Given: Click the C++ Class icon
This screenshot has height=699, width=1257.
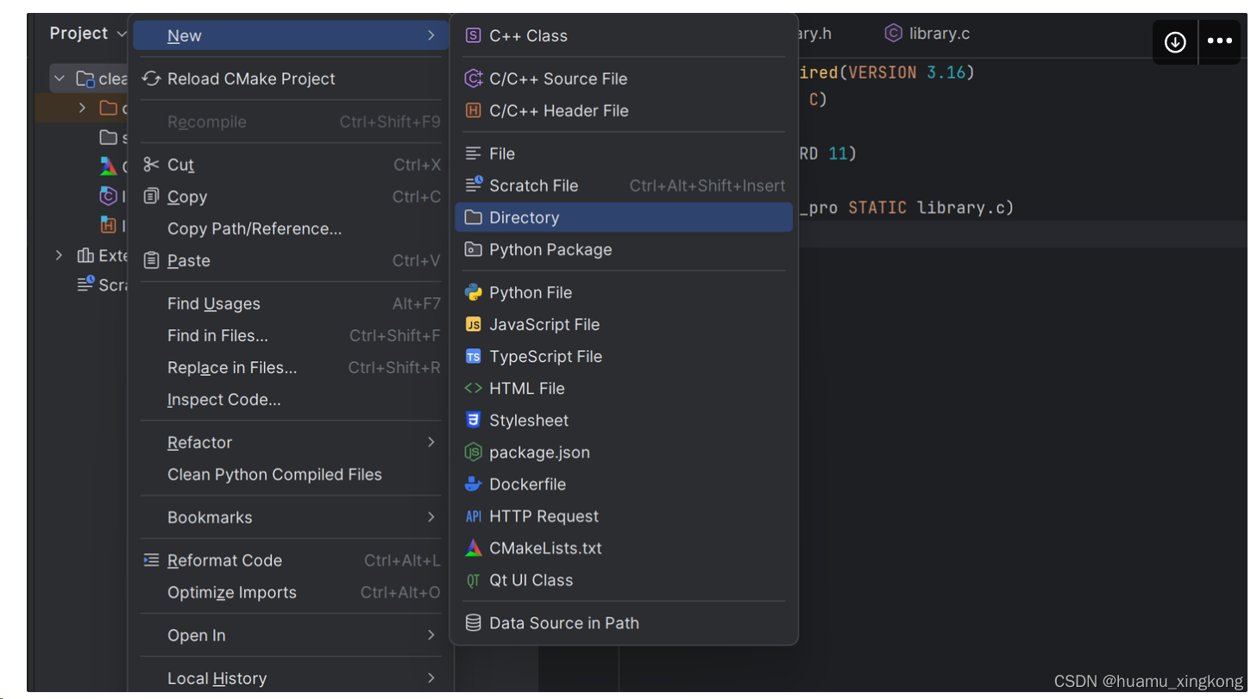Looking at the screenshot, I should [x=473, y=35].
